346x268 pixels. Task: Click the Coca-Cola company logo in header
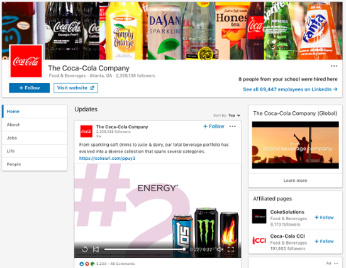(26, 62)
